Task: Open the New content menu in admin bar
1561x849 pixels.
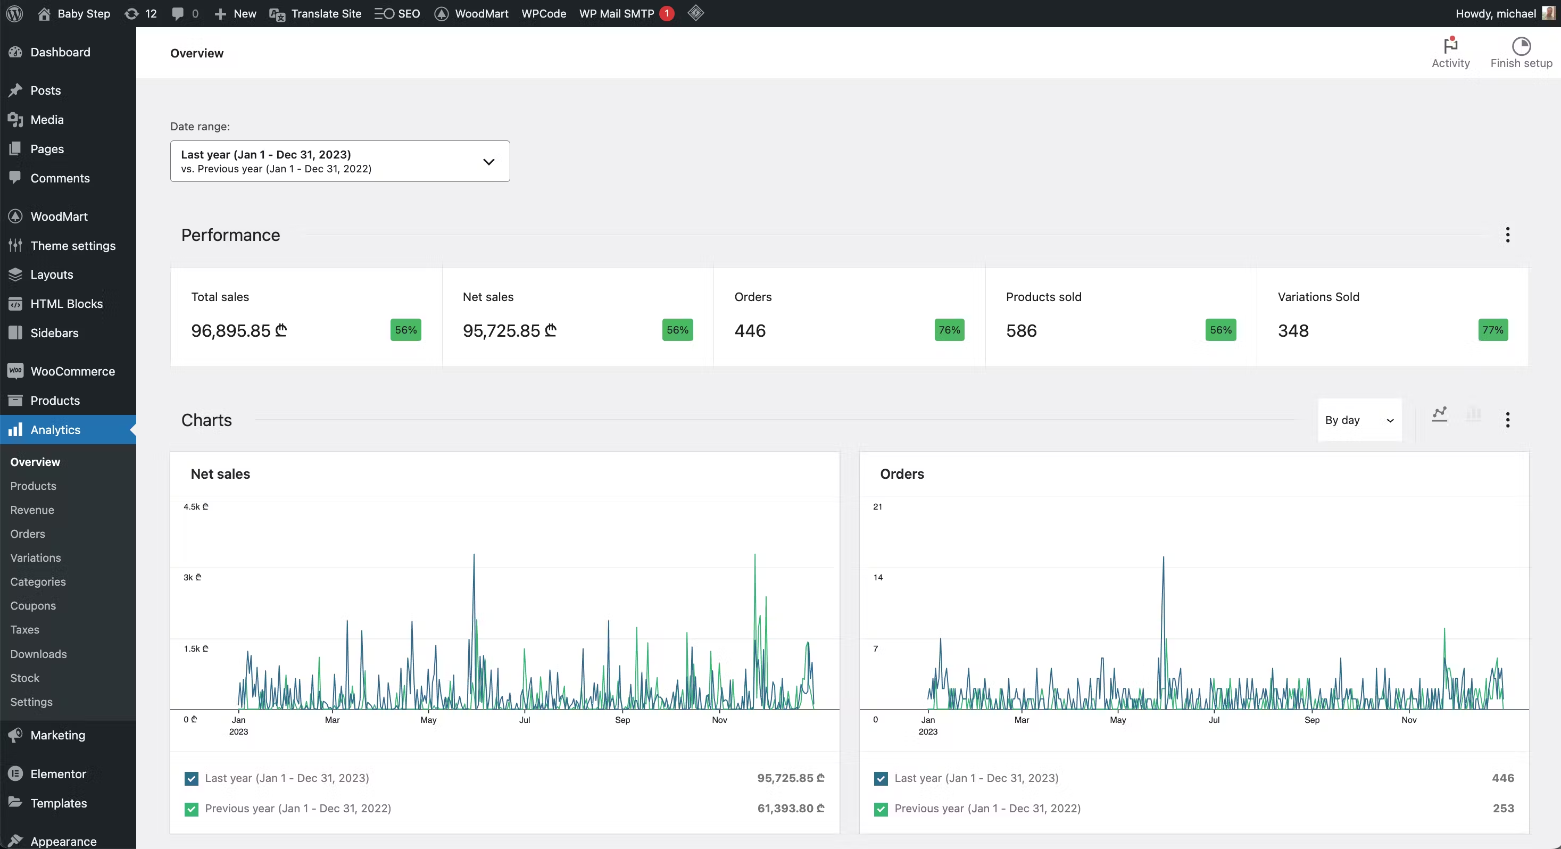Action: (x=236, y=13)
